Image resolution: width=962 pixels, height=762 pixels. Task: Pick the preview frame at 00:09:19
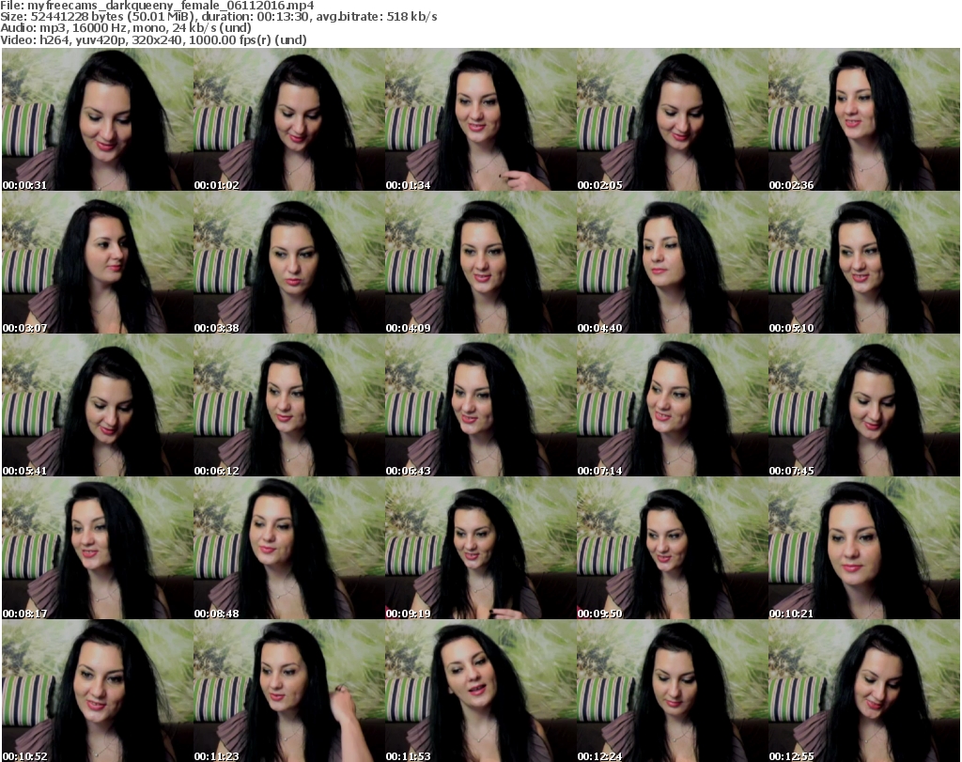point(480,548)
